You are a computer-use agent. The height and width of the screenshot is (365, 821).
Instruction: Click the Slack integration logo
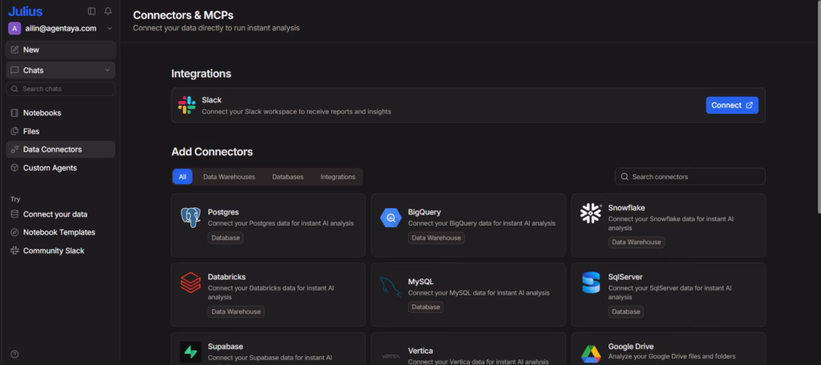(187, 105)
